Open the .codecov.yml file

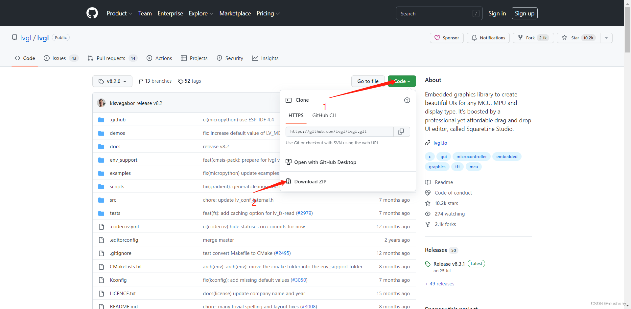click(124, 227)
